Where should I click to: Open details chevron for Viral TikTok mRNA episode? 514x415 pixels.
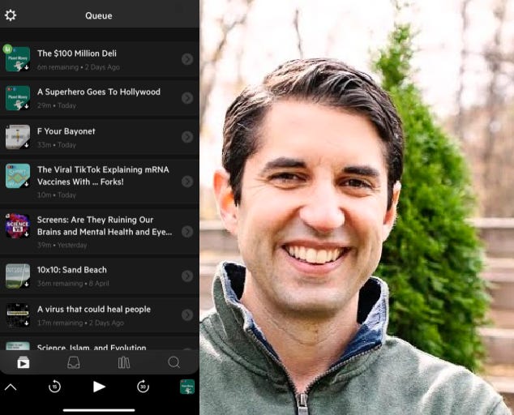point(187,182)
